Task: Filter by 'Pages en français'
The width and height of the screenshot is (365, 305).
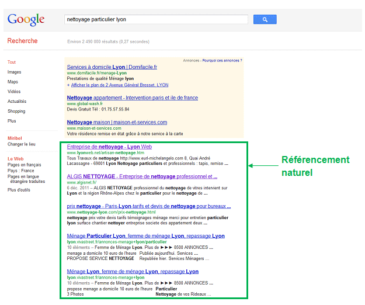Action: click(24, 165)
